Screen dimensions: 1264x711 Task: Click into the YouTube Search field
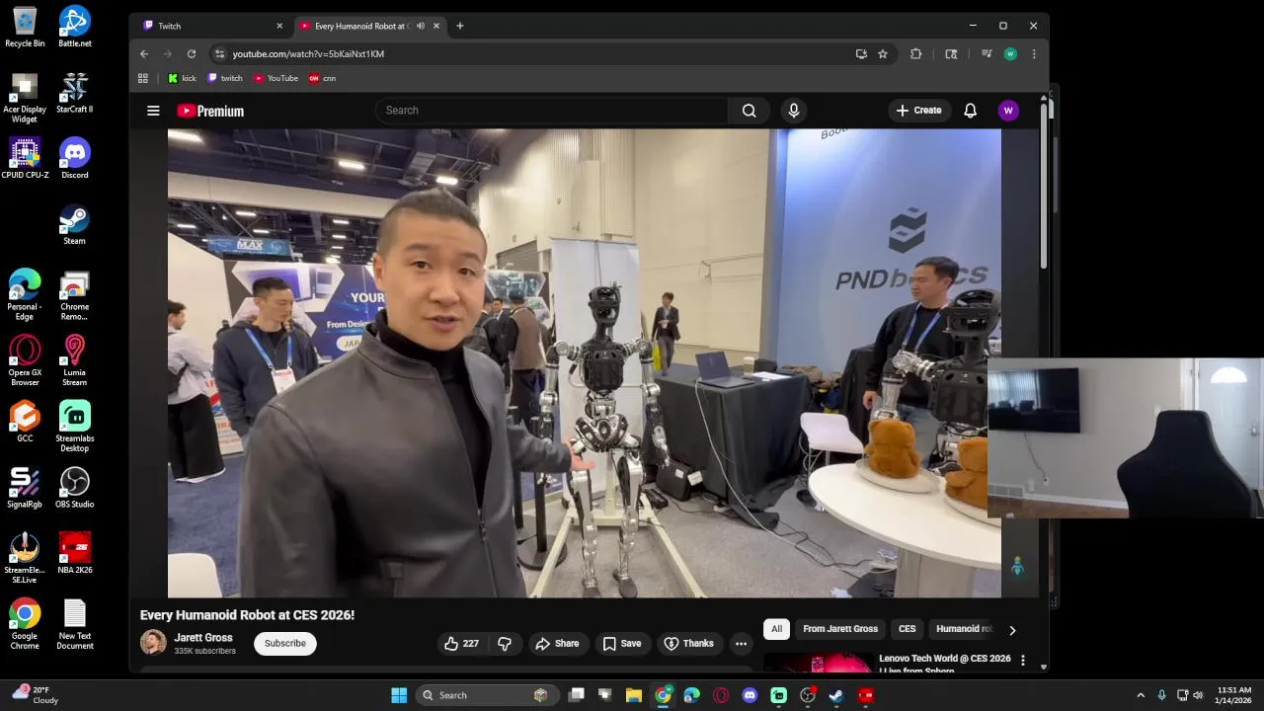552,111
